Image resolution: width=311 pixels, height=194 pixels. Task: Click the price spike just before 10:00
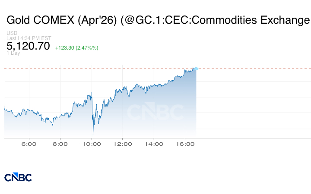(92, 93)
